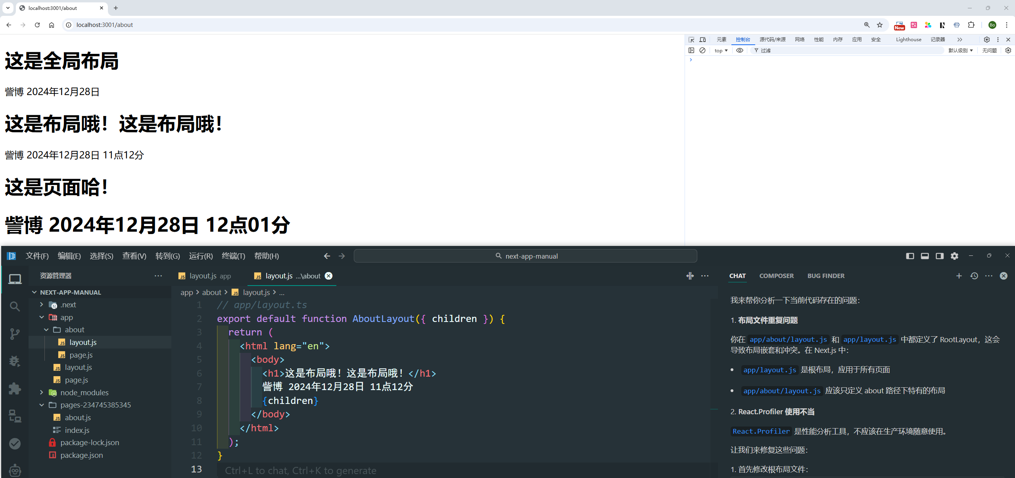The width and height of the screenshot is (1015, 478).
Task: Toggle console live expression eye icon
Action: coord(740,50)
